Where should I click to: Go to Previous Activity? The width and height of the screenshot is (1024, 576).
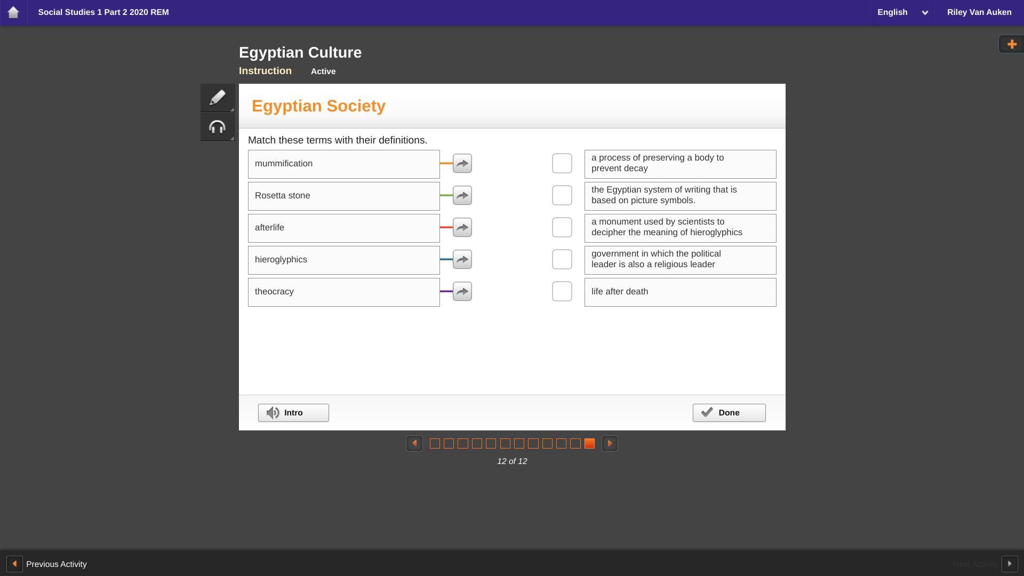click(x=47, y=564)
